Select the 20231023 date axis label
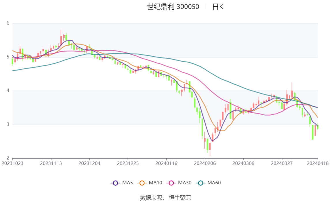The image size is (331, 202). 12,164
